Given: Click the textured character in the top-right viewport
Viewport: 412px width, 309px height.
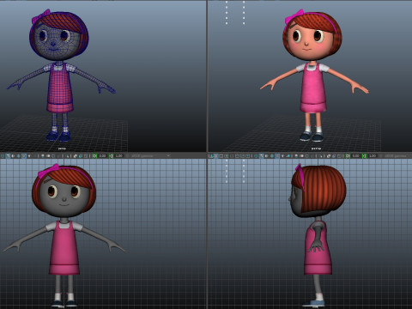Looking at the screenshot, I should tap(313, 76).
